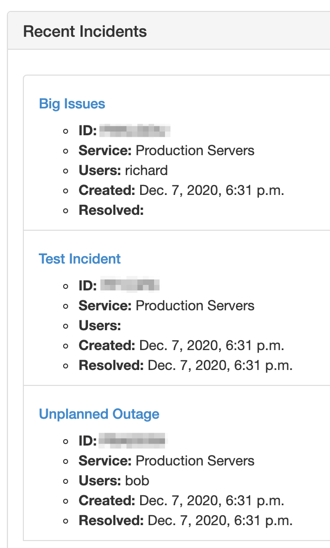Click the Resolved date of Unplanned Outage
330x548 pixels.
pyautogui.click(x=220, y=521)
